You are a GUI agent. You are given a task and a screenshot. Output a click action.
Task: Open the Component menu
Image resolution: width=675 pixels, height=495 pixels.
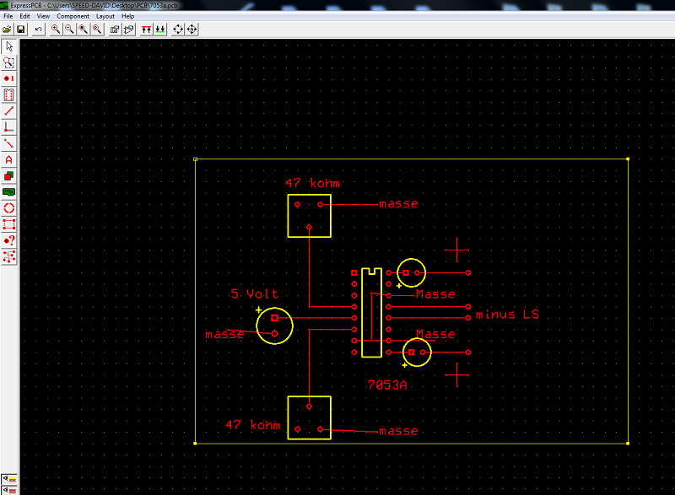73,16
